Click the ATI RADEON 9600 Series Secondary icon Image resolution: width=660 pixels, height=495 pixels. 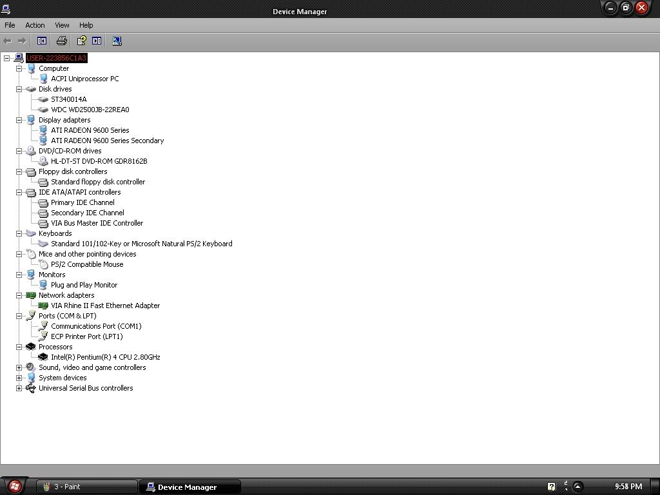click(43, 141)
